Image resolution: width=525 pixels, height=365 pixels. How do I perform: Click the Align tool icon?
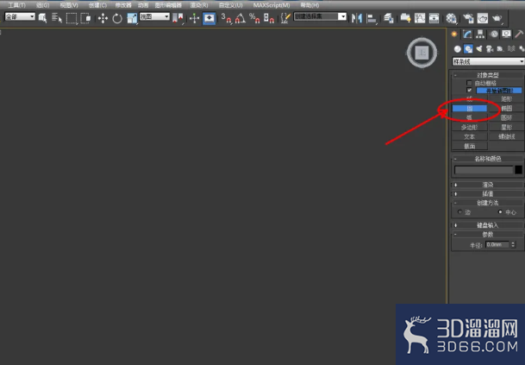pos(371,18)
